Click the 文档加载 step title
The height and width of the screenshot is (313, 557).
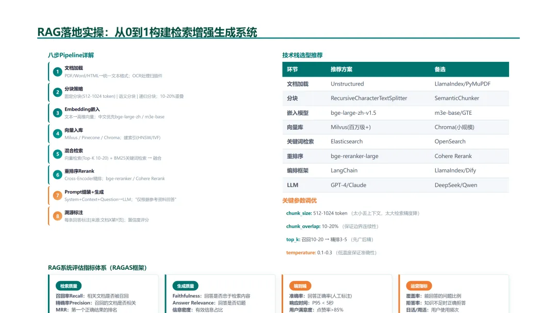tap(74, 68)
